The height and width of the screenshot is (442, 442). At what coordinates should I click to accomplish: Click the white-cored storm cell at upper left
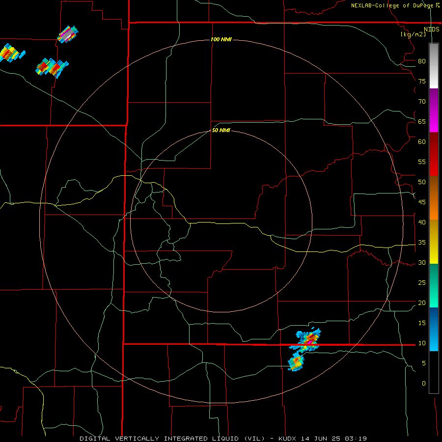[68, 34]
